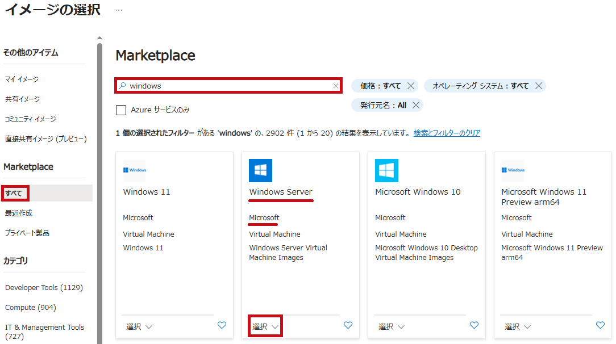Filter by Developer Tools (1129) category
Image resolution: width=616 pixels, height=344 pixels.
point(44,287)
